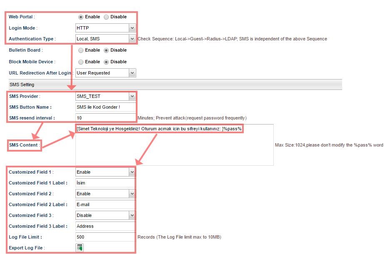Open the Login Mode dropdown
The width and height of the screenshot is (385, 254).
(106, 28)
